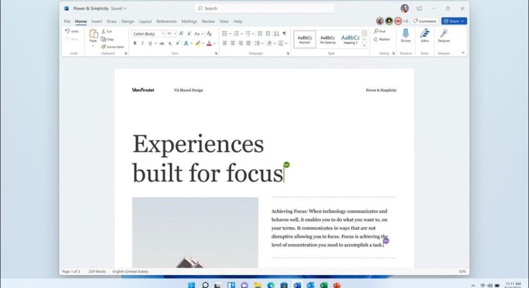The height and width of the screenshot is (288, 529).
Task: Open the Layout ribbon tab
Action: coord(145,22)
